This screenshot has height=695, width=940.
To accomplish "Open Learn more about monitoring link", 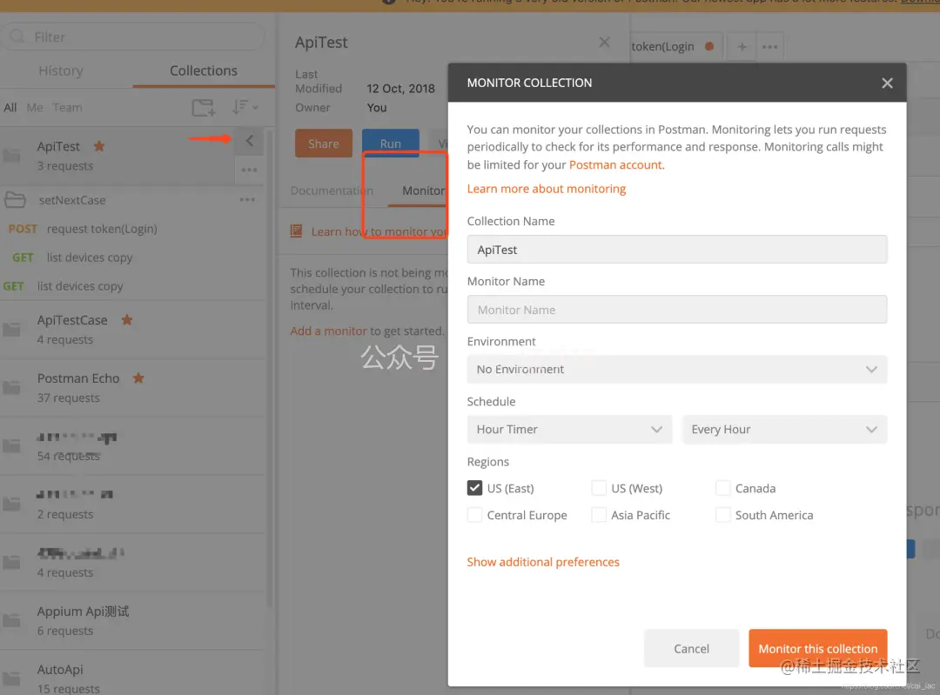I will [x=546, y=189].
